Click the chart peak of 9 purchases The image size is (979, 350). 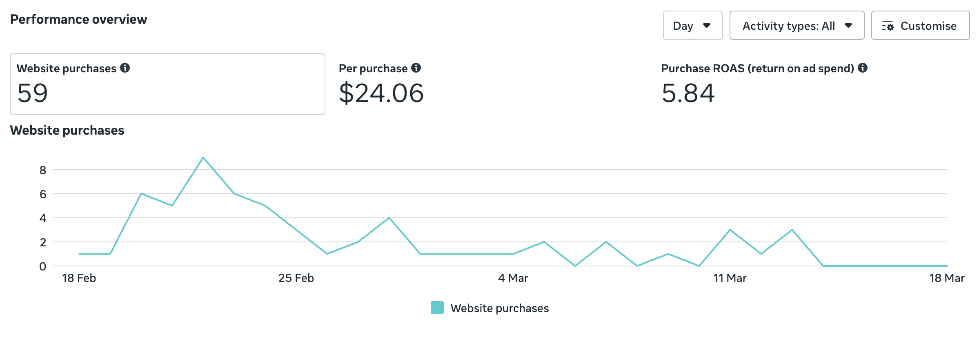click(203, 158)
